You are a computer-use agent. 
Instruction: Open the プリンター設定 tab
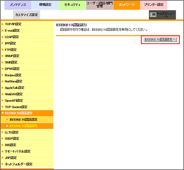(x=154, y=5)
